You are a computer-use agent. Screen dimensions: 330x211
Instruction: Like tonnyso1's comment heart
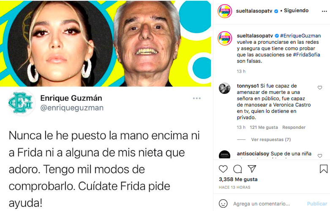tap(320, 88)
